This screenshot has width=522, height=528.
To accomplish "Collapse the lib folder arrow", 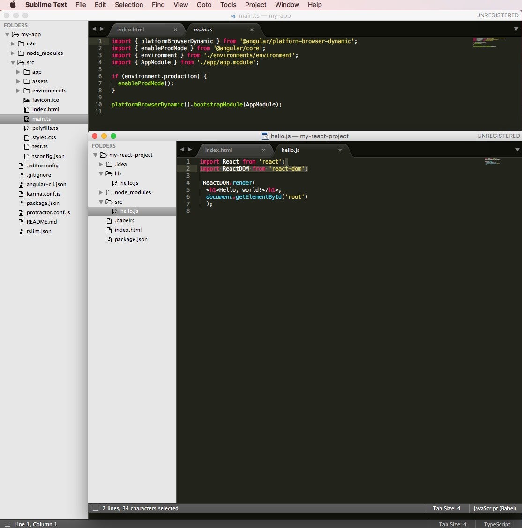I will coord(101,174).
